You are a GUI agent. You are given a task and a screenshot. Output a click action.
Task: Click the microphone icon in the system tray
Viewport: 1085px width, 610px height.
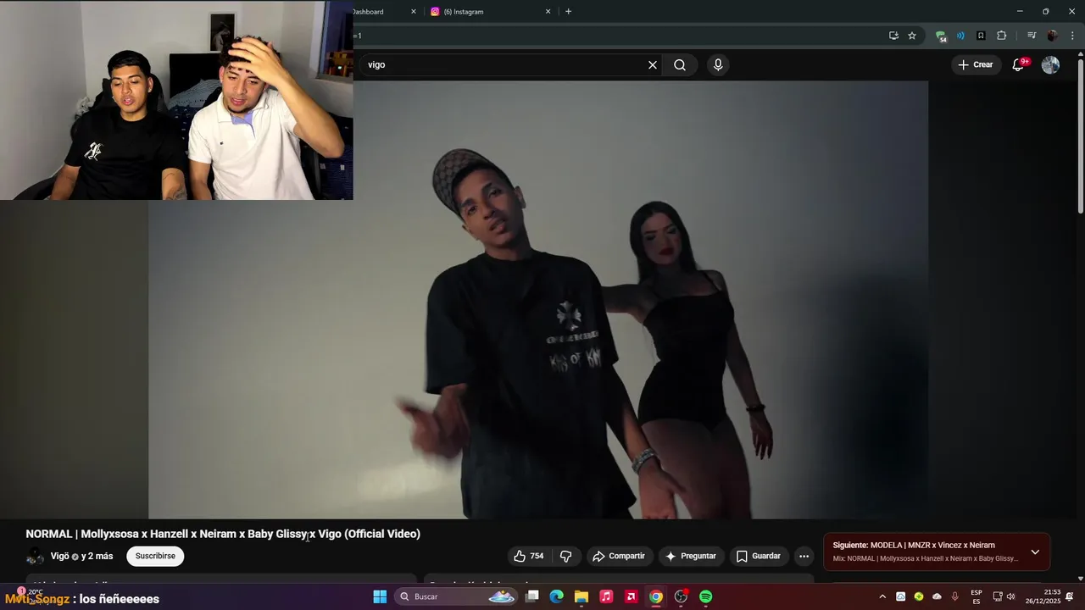click(x=955, y=596)
